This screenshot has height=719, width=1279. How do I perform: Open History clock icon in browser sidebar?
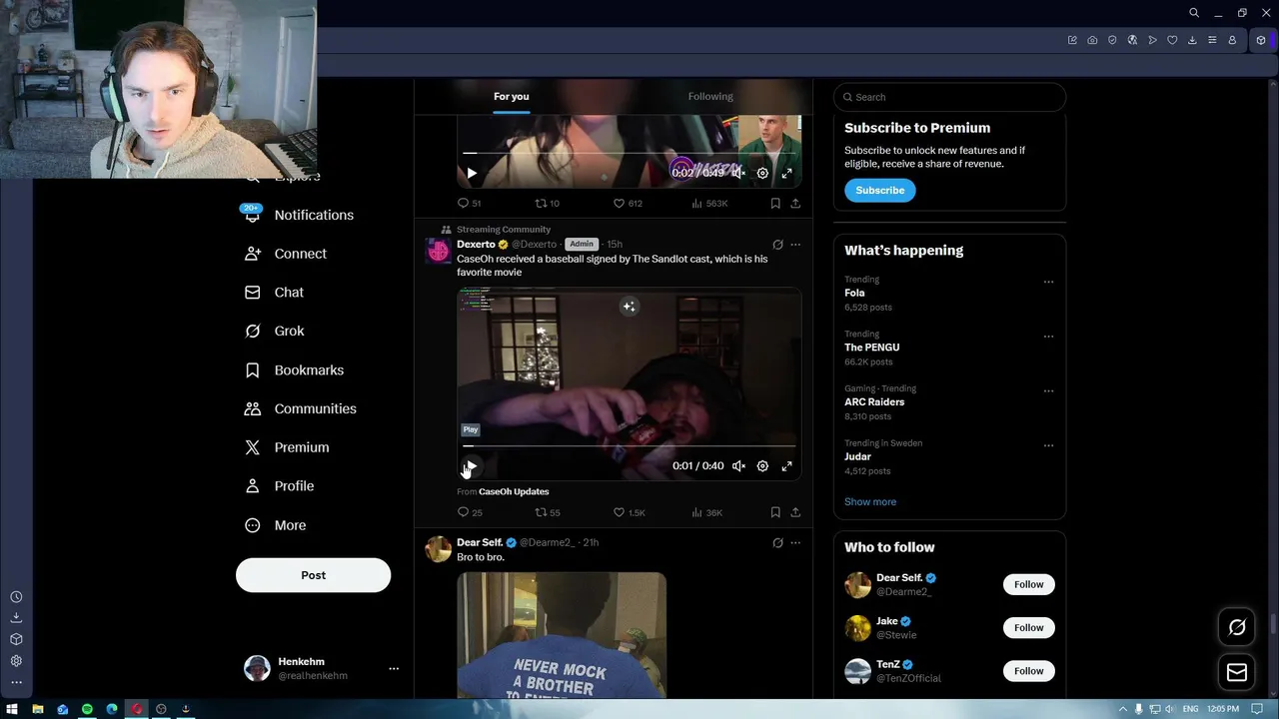point(16,597)
